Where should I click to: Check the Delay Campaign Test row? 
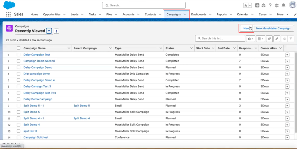(19, 55)
